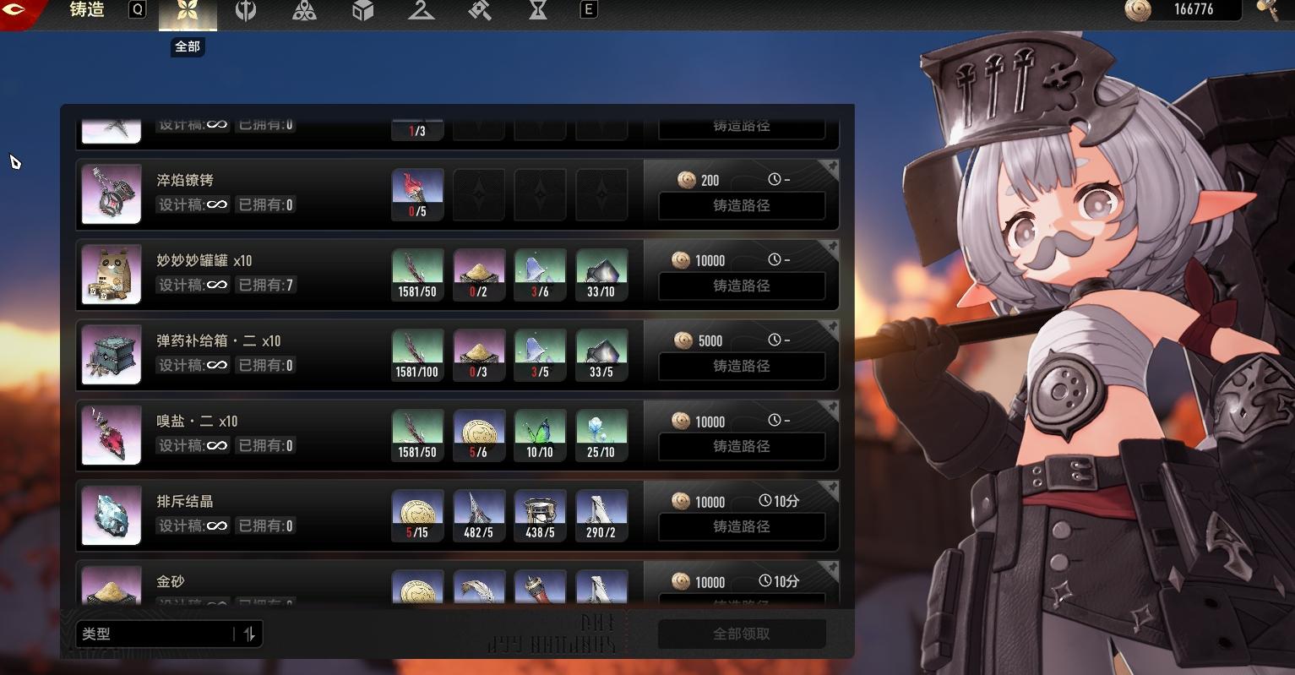Viewport: 1295px width, 675px height.
Task: Open the 类型 sort dropdown
Action: [x=156, y=634]
